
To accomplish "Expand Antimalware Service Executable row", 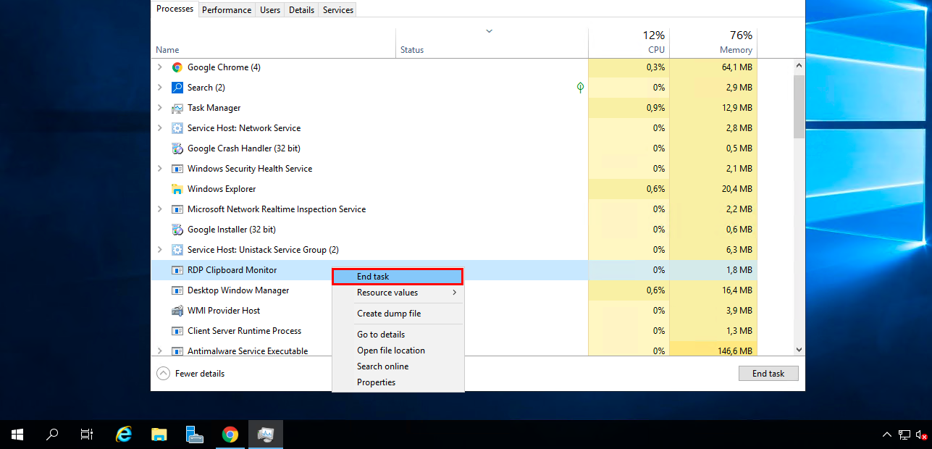I will coord(159,351).
